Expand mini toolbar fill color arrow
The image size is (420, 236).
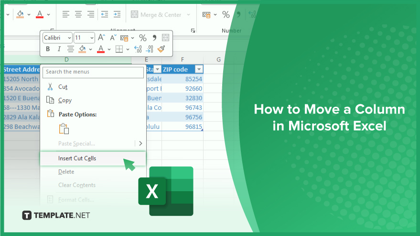coord(90,49)
